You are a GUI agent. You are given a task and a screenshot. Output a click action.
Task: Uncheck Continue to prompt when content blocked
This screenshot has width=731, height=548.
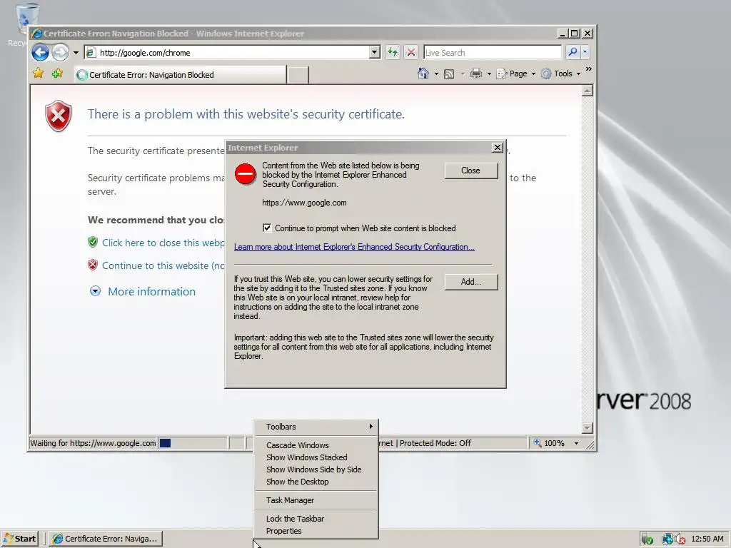click(x=267, y=228)
